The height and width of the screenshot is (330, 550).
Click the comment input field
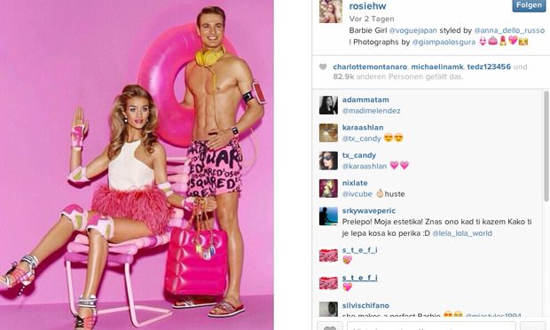click(431, 326)
